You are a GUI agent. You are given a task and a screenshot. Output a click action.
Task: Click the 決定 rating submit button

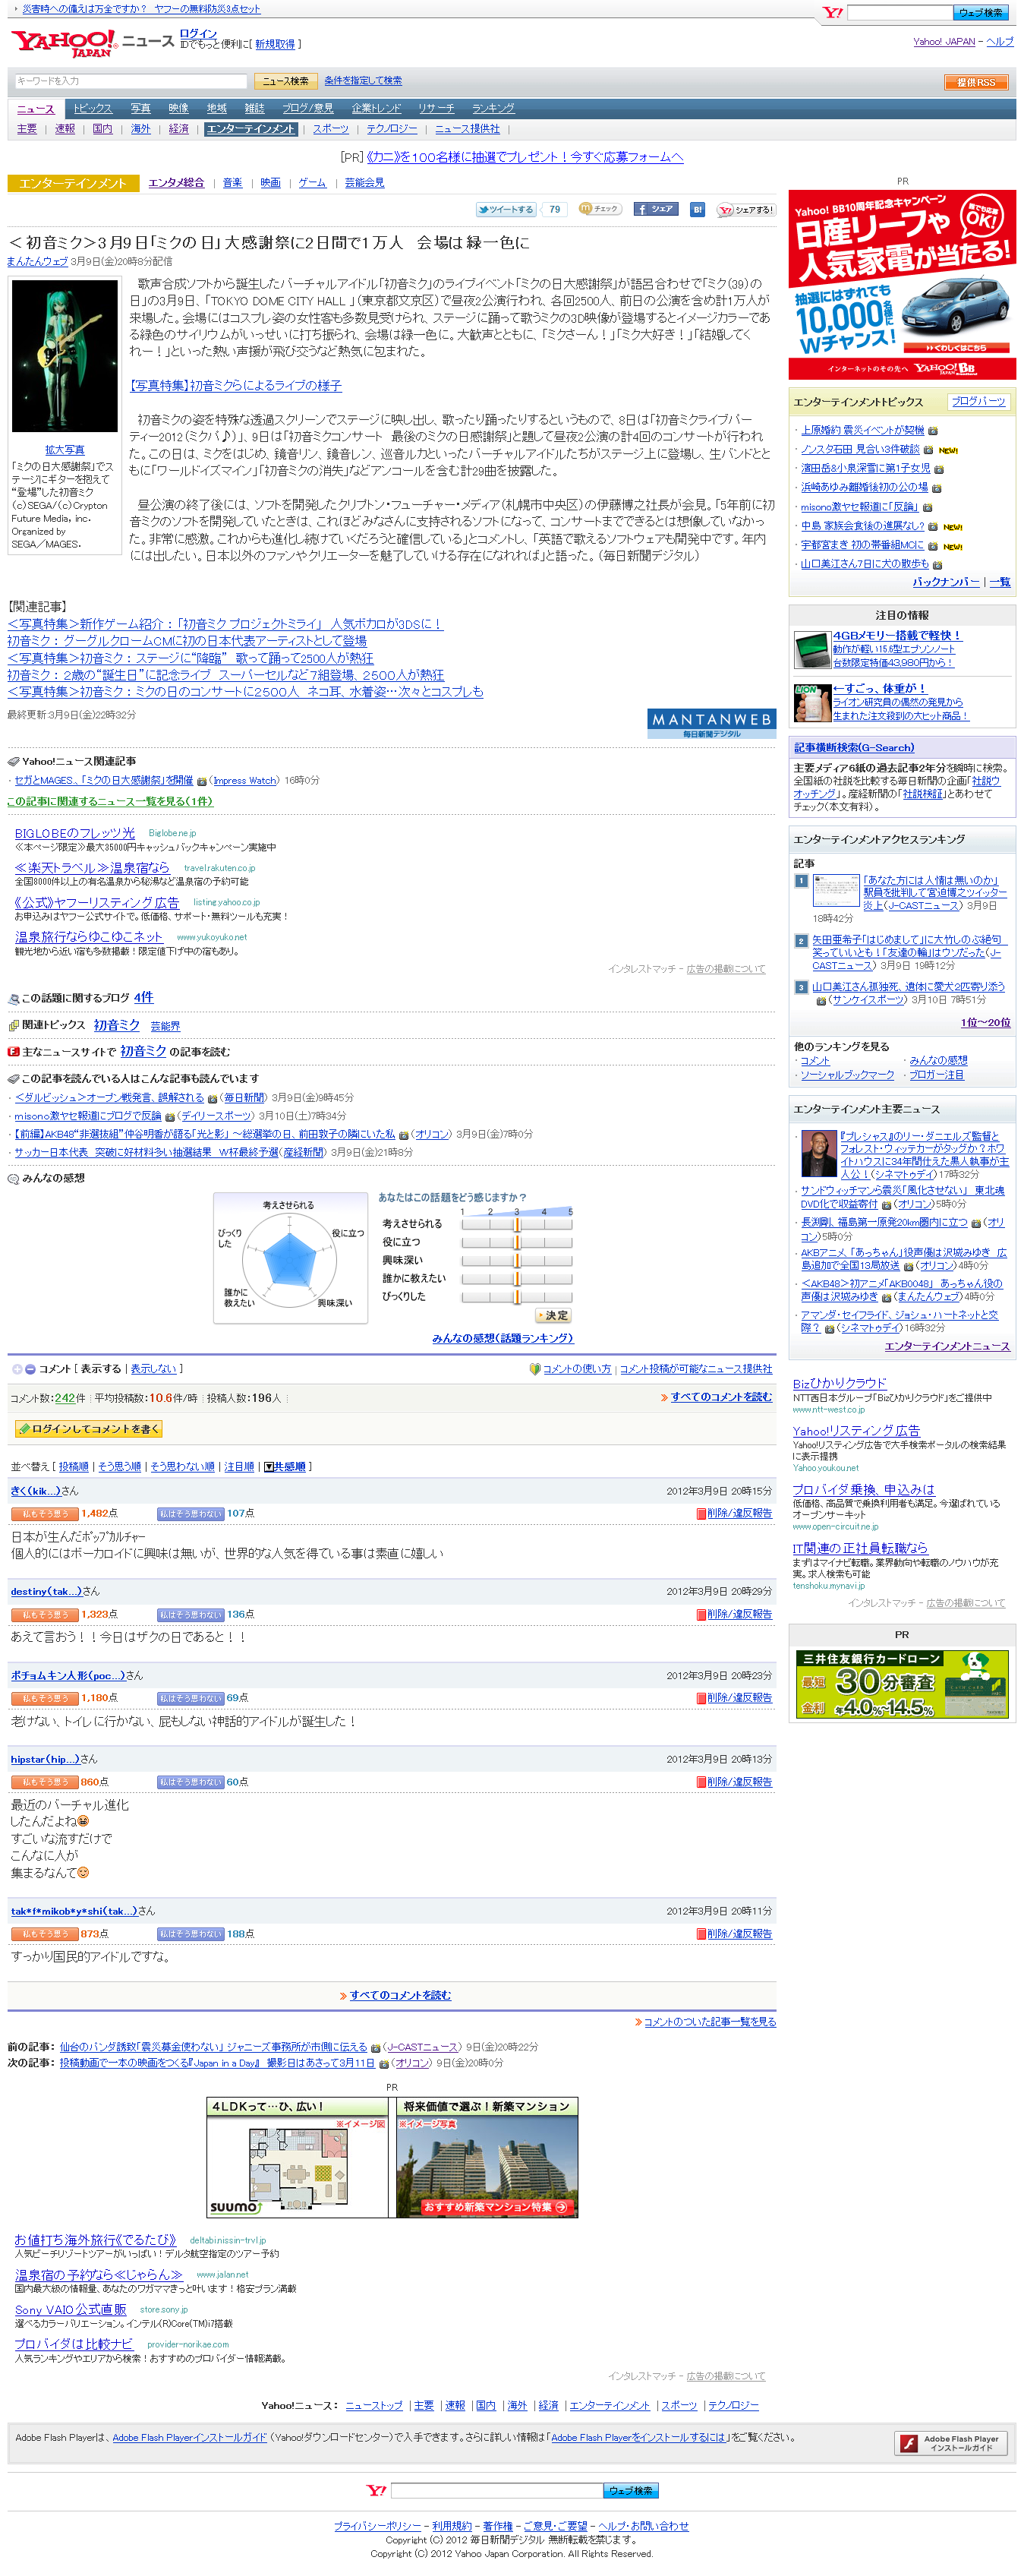(x=553, y=1316)
